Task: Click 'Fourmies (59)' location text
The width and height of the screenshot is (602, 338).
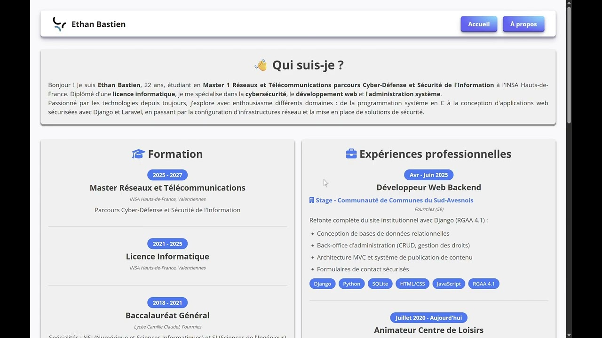Action: [x=429, y=209]
